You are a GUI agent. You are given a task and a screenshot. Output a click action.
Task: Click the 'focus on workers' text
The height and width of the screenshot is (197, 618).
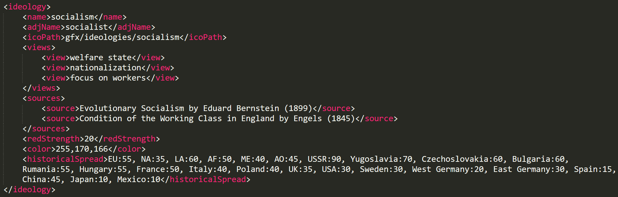[108, 78]
